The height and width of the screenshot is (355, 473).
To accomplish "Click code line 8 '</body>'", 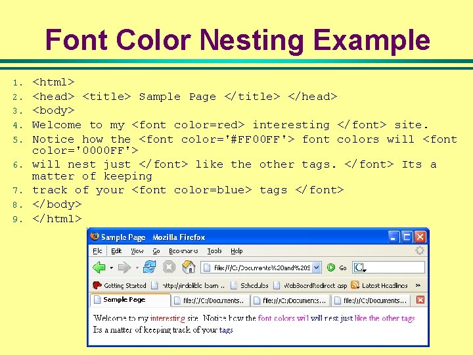I will pos(56,204).
